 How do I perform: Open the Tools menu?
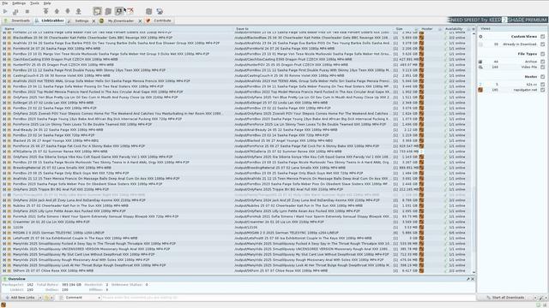pyautogui.click(x=34, y=3)
